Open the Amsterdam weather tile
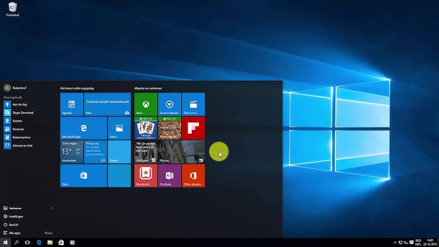 click(x=72, y=152)
